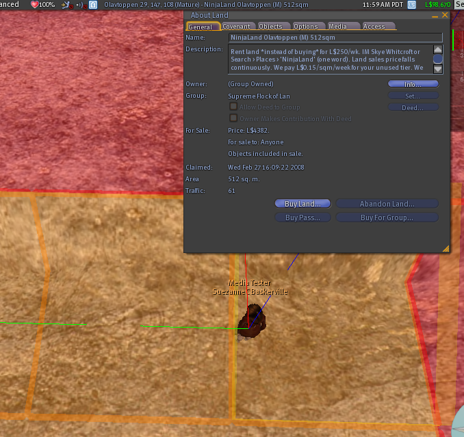Screen dimensions: 464x437
Task: Click the no-fly status icon
Action: 65,5
